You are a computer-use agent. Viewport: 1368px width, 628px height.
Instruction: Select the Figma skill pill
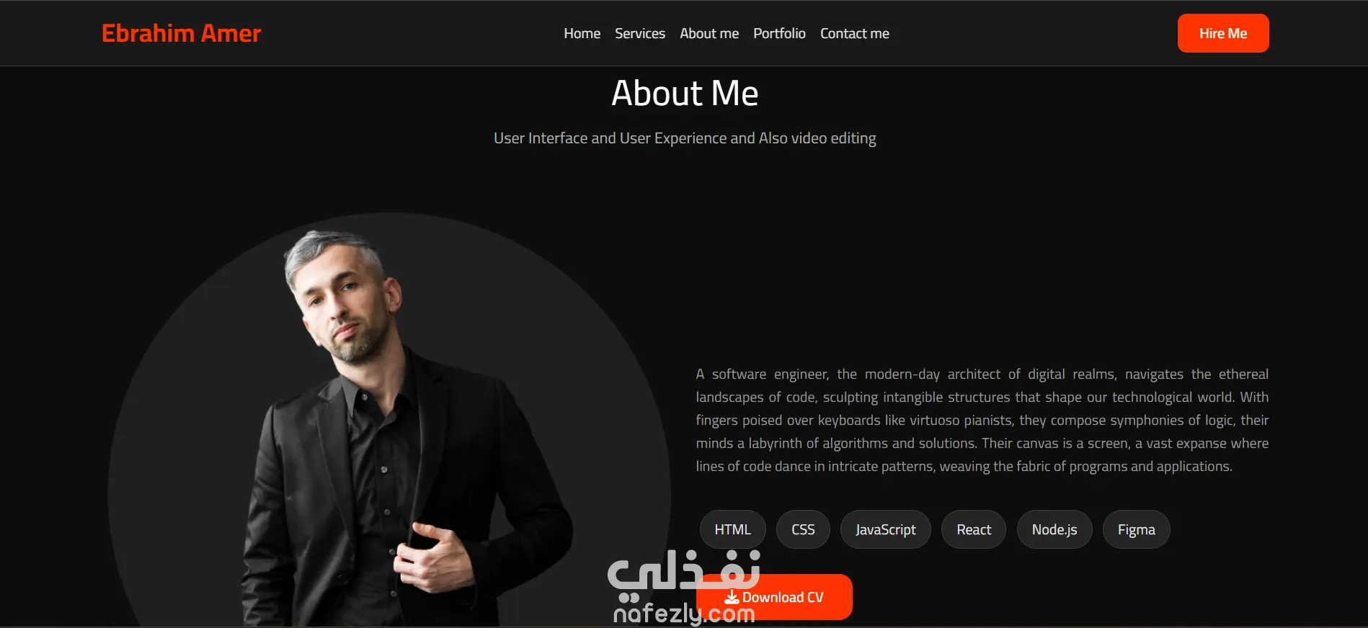pyautogui.click(x=1137, y=529)
